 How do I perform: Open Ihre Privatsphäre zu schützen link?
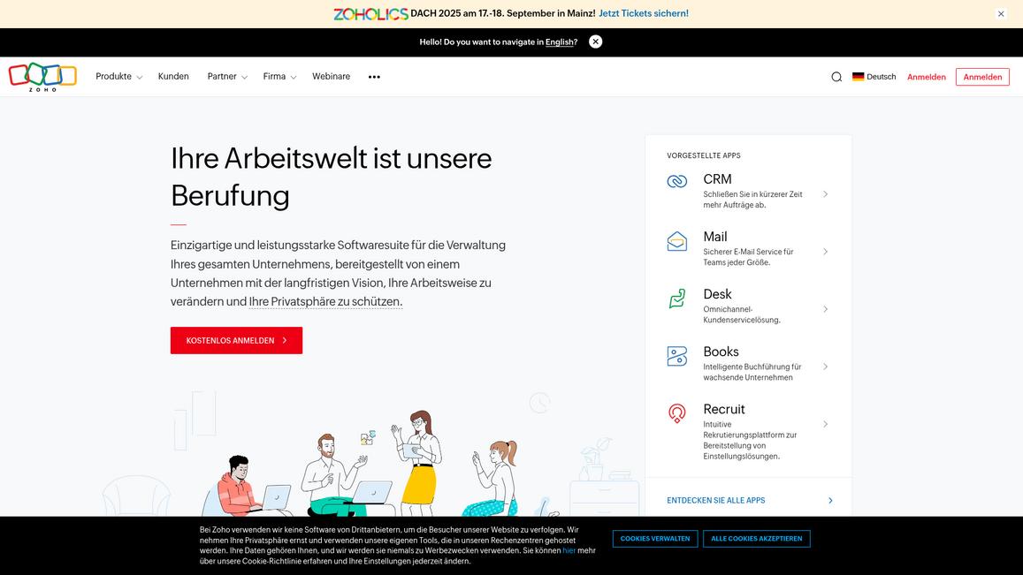pyautogui.click(x=325, y=302)
